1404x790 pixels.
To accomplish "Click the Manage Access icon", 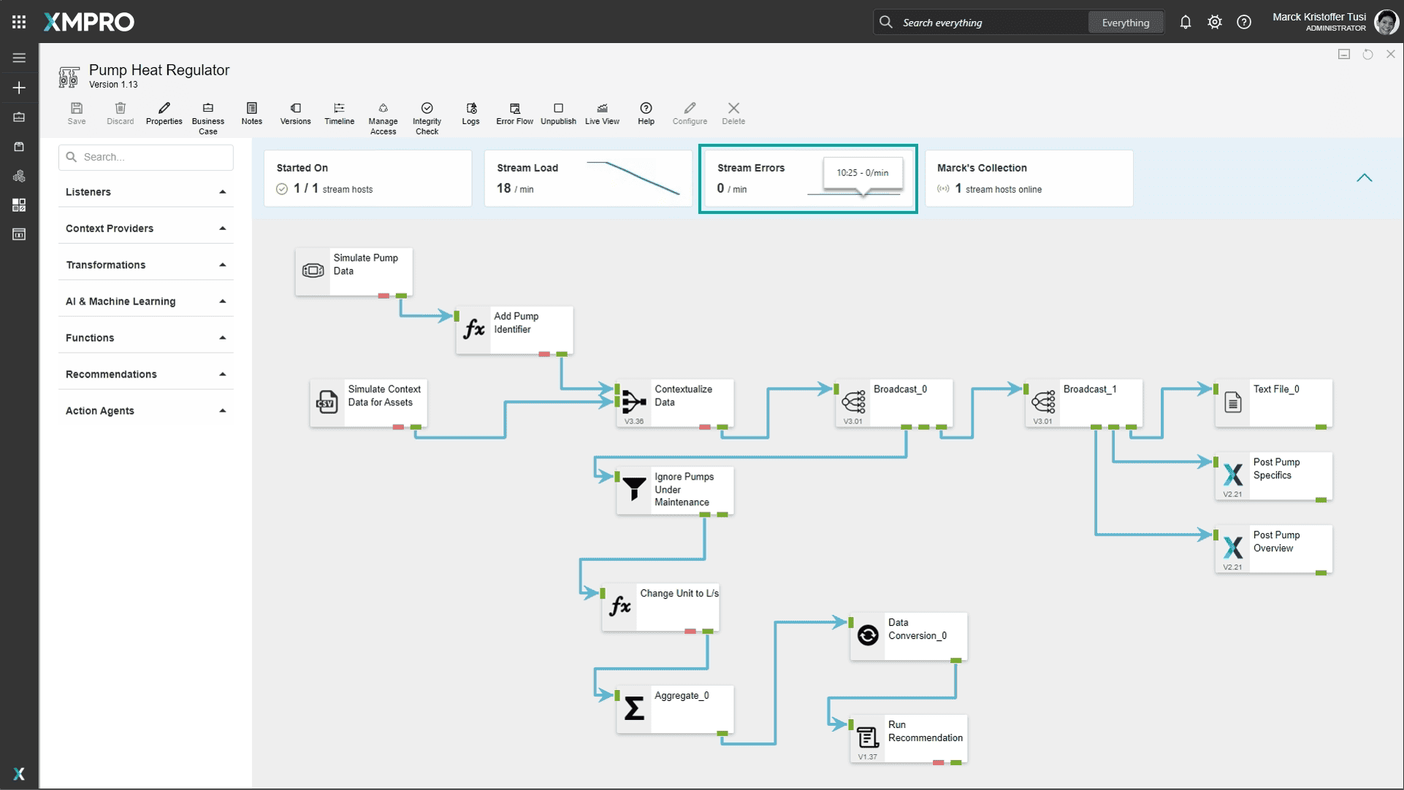I will (x=383, y=116).
